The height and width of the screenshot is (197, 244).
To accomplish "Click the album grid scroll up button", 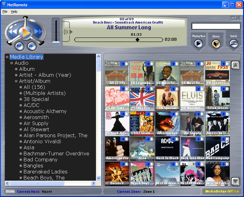I will [x=236, y=65].
